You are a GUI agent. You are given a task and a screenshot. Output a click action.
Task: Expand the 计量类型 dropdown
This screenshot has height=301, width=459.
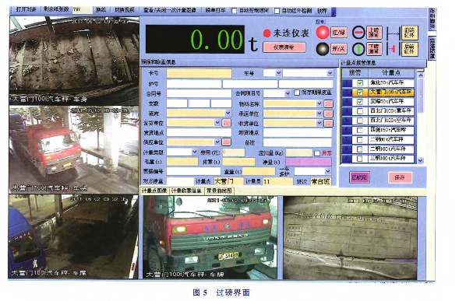click(194, 152)
